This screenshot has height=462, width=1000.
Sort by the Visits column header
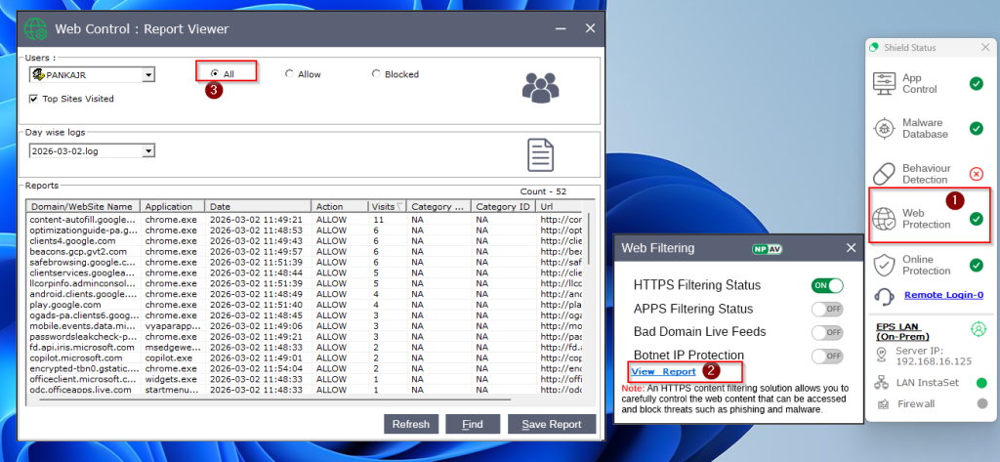(x=387, y=207)
